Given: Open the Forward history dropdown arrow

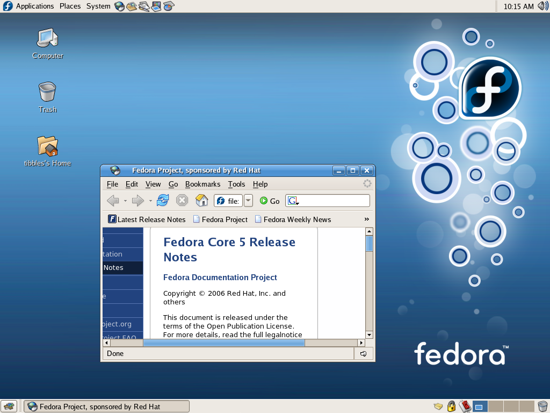Looking at the screenshot, I should click(150, 201).
